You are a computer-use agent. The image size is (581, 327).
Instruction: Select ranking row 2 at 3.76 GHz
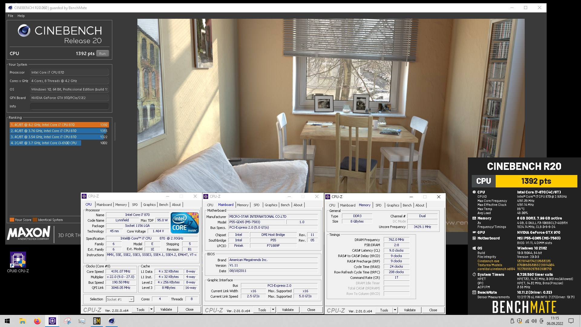coord(59,131)
